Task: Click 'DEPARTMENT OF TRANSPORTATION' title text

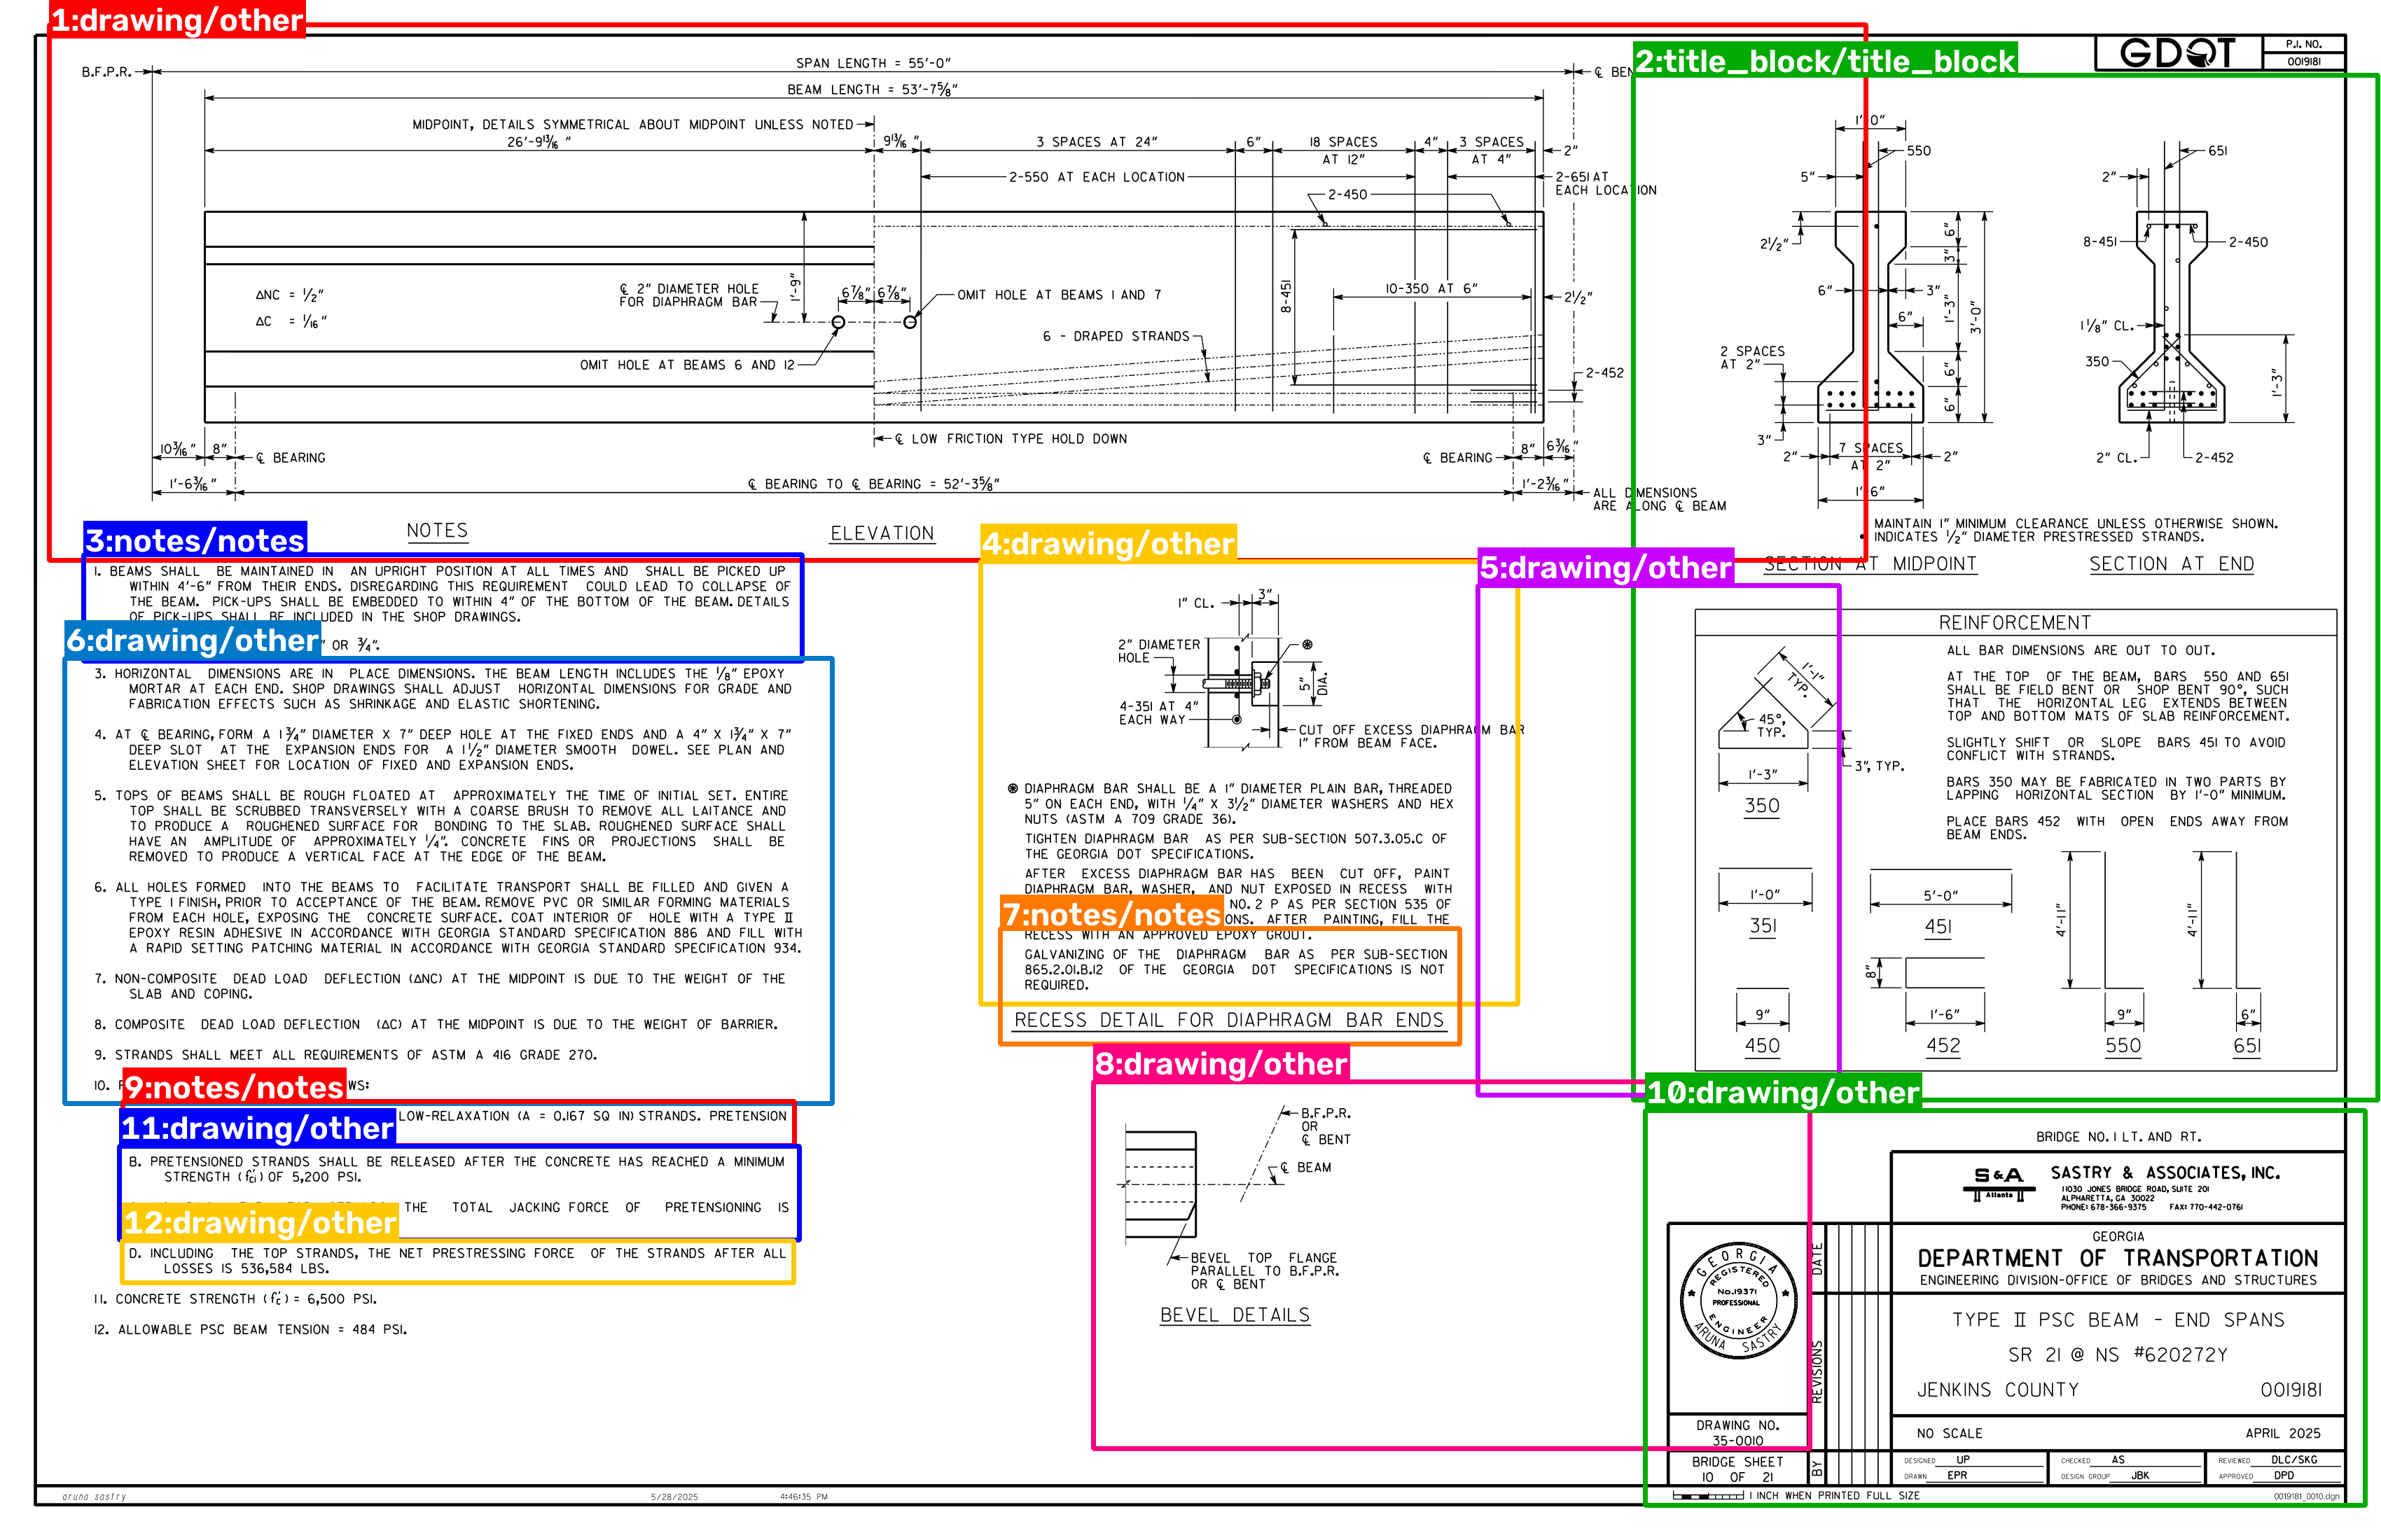Action: pos(2118,1258)
